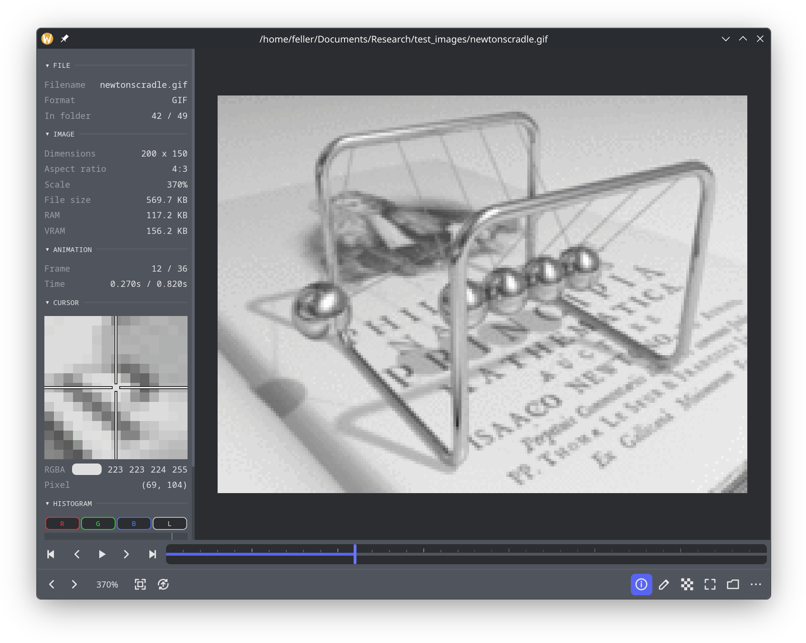Screen dimensions: 806x643
Task: Click RGBA values 223 223 224 255
Action: tap(147, 469)
